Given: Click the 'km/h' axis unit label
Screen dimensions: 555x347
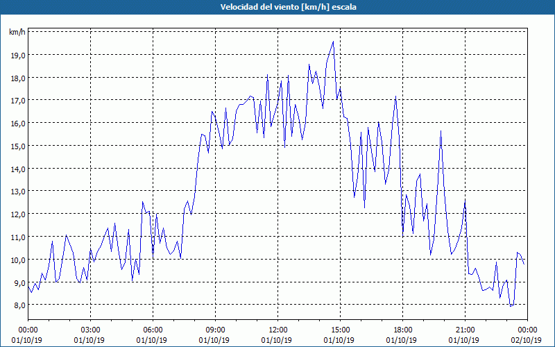Looking at the screenshot, I should click(17, 33).
